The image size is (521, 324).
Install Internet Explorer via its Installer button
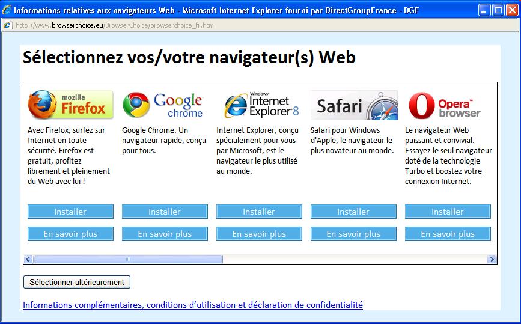[259, 212]
